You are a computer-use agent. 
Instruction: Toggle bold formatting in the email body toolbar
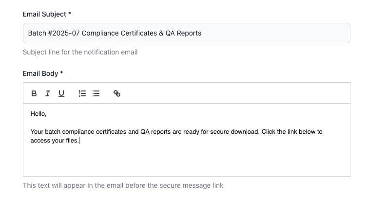tap(34, 93)
